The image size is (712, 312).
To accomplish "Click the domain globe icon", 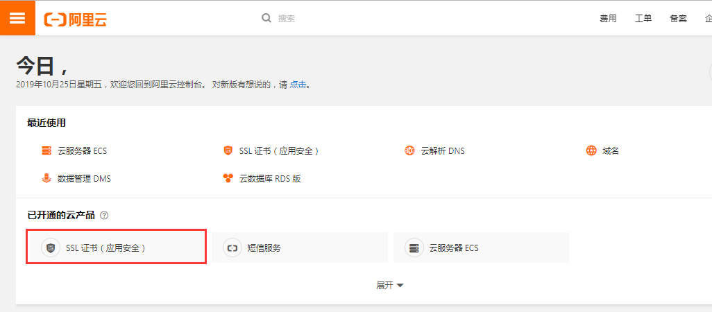I will coord(591,150).
